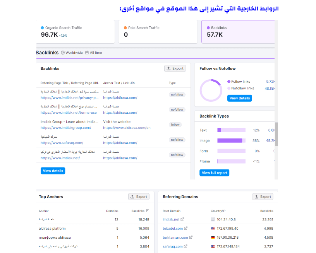316x253 pixels.
Task: Click the Text backlink type bar
Action: pos(231,130)
